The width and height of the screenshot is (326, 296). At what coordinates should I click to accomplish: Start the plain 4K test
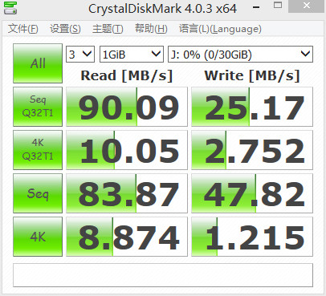click(x=38, y=237)
